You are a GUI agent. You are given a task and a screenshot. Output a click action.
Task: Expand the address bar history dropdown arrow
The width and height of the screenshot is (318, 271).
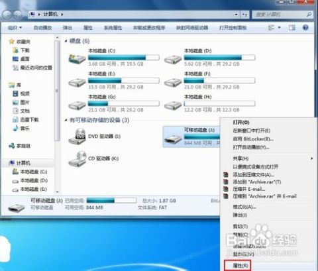[x=236, y=15]
